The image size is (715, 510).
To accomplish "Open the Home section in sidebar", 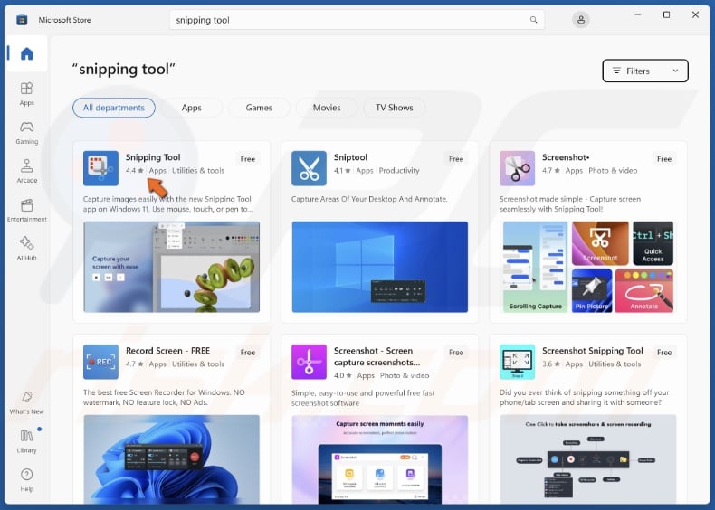I will pos(27,53).
